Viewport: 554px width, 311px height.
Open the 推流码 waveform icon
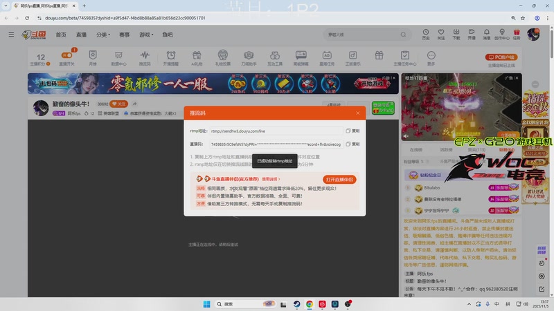tap(145, 58)
